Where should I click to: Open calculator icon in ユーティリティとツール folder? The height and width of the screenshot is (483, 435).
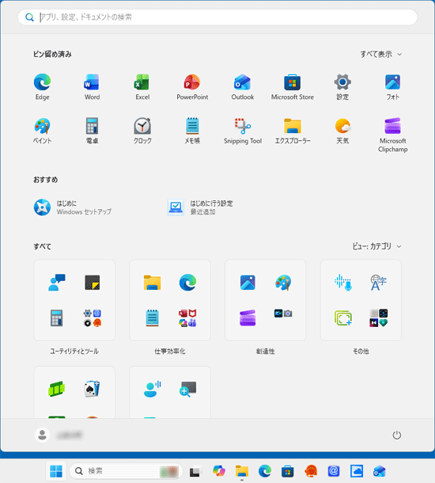[x=57, y=318]
